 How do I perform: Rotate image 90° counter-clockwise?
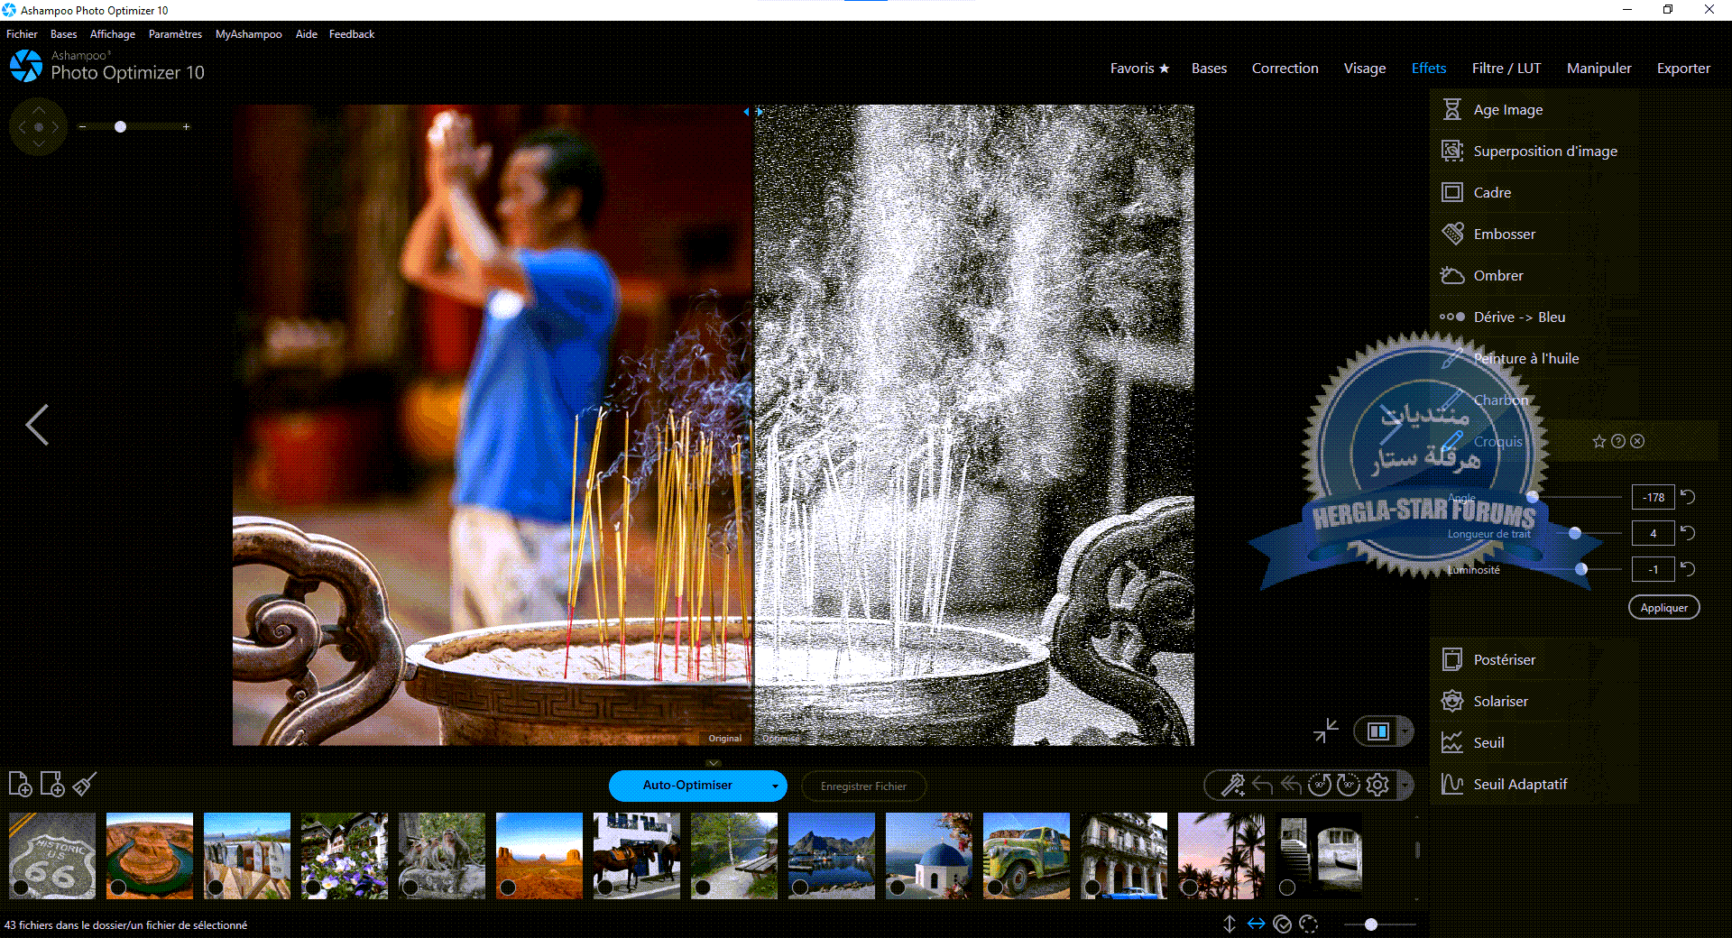tap(1320, 786)
